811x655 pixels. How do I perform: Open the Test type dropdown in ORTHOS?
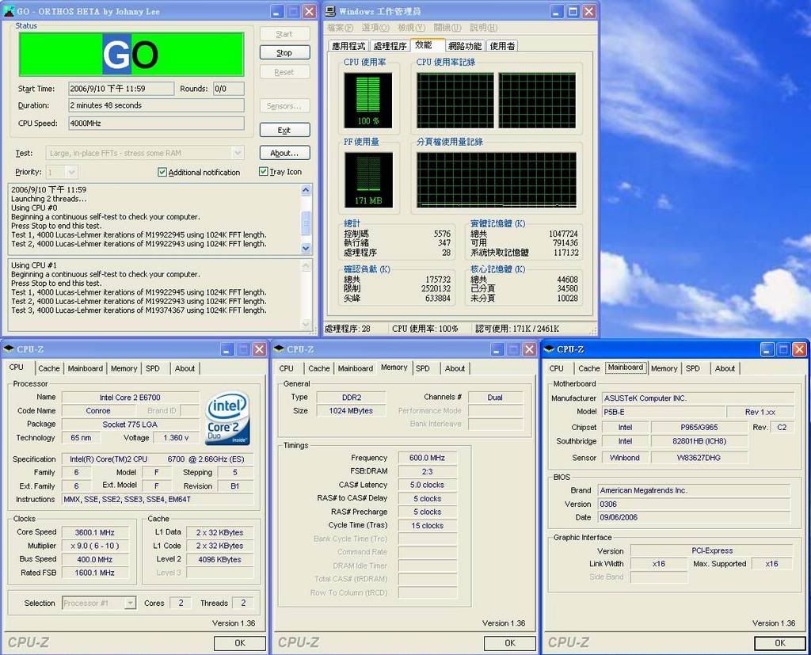tap(238, 153)
